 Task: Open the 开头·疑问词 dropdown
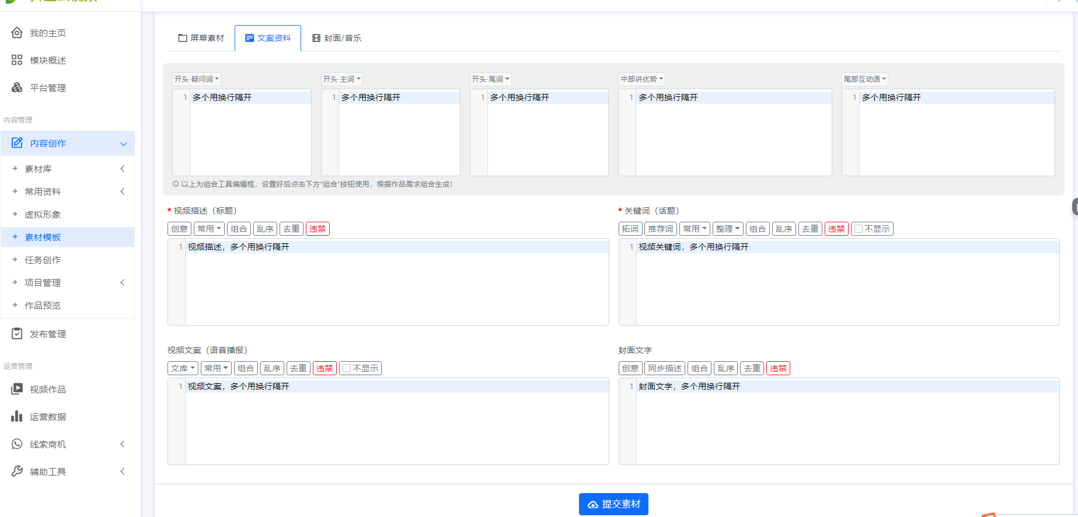(x=197, y=79)
